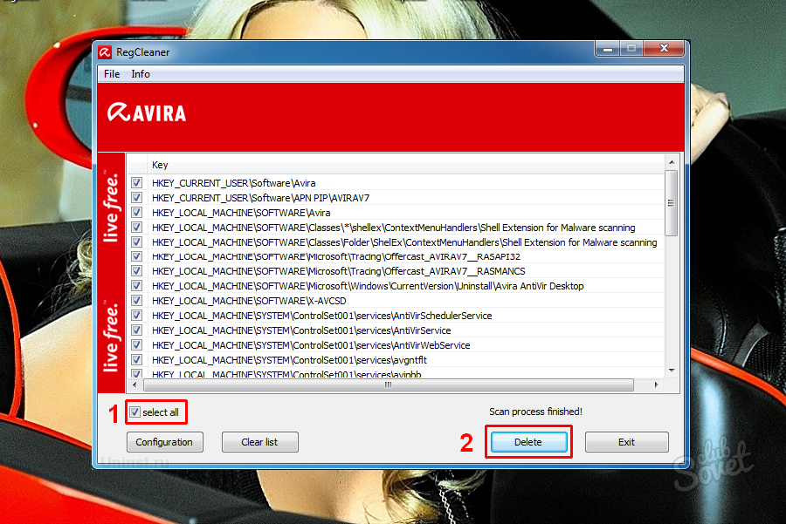Open the Info menu
Image resolution: width=786 pixels, height=524 pixels.
point(141,74)
